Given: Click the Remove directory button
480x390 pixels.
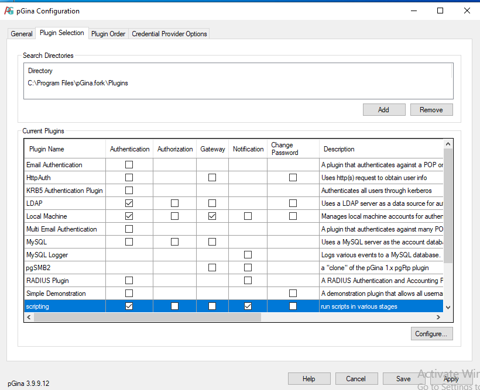Looking at the screenshot, I should click(431, 110).
